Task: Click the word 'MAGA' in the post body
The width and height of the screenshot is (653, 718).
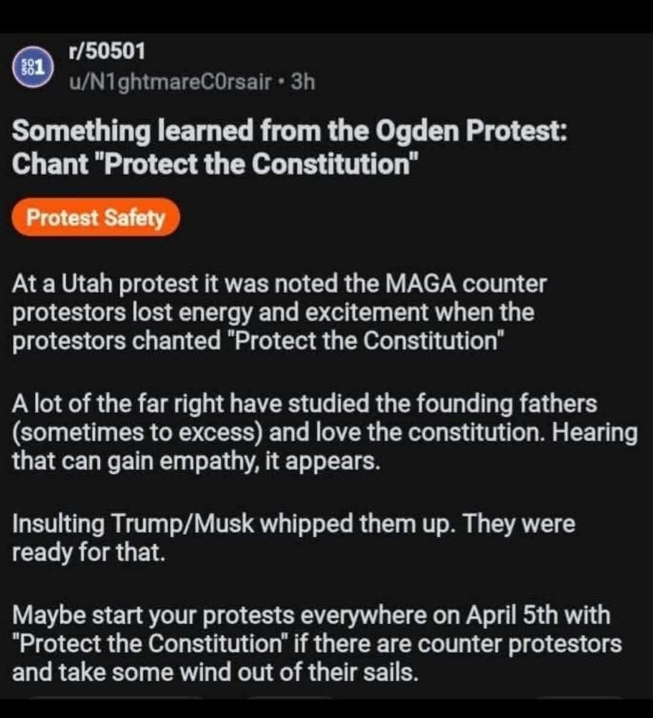Action: pyautogui.click(x=421, y=284)
